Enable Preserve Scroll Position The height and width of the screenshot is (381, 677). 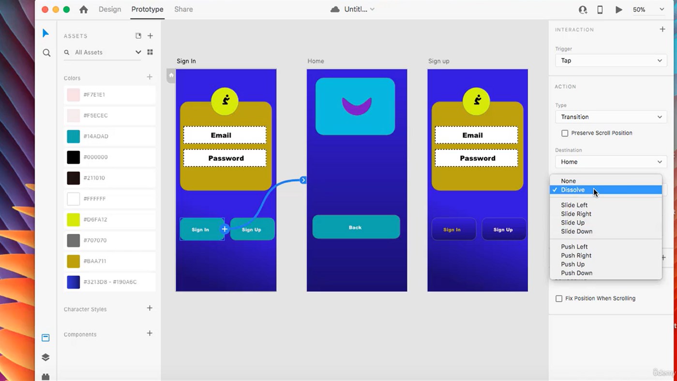[565, 133]
